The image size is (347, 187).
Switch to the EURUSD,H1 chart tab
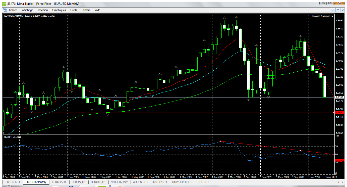click(12, 182)
